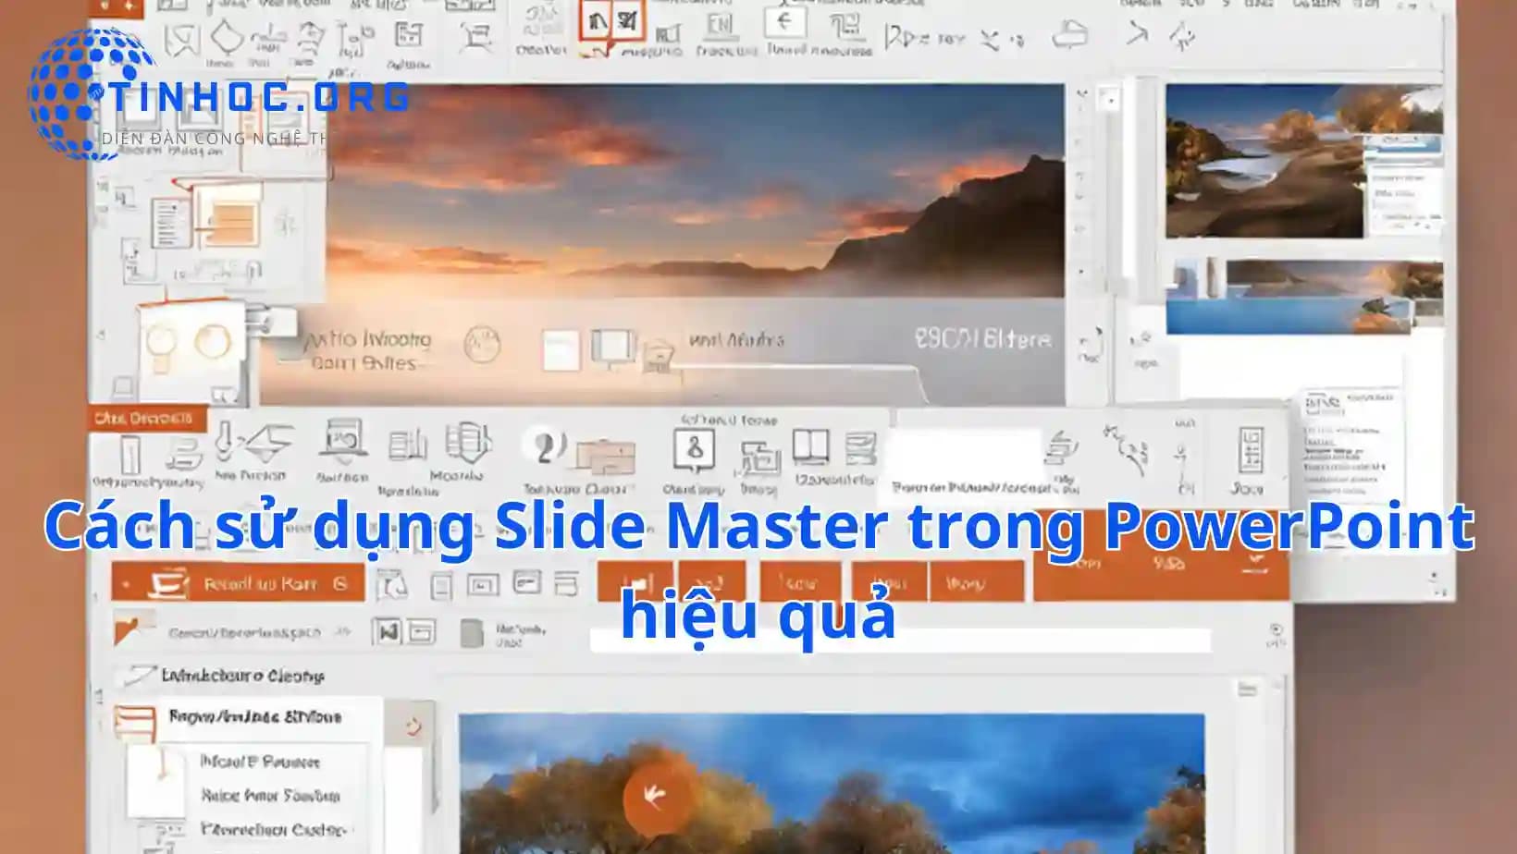Click the coffee-cup icon on the orange toolbar button
Viewport: 1517px width, 854px height.
pyautogui.click(x=169, y=584)
